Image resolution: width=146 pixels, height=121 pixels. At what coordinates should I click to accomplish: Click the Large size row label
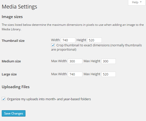[9, 74]
